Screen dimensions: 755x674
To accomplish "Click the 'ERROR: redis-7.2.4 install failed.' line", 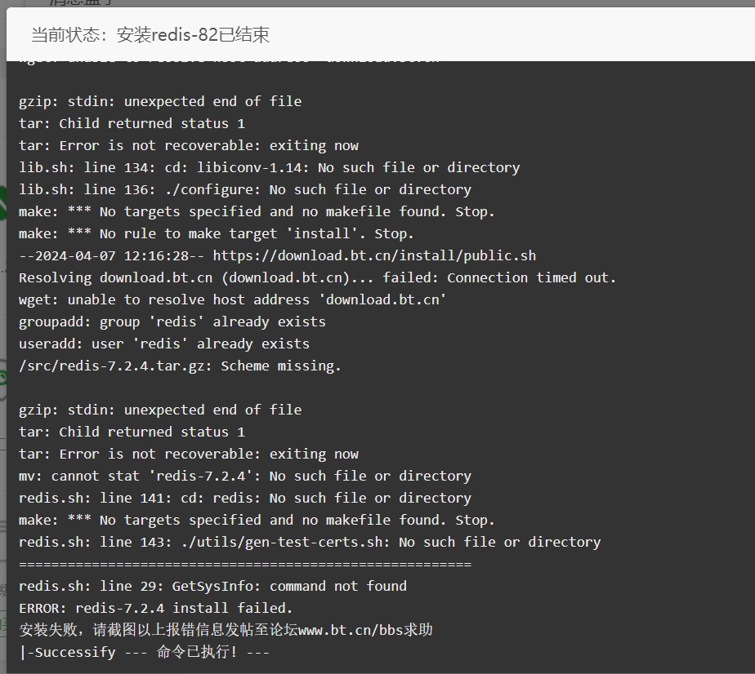I will click(155, 608).
